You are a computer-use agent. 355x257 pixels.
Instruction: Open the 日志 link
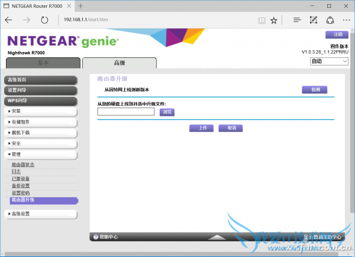(16, 172)
